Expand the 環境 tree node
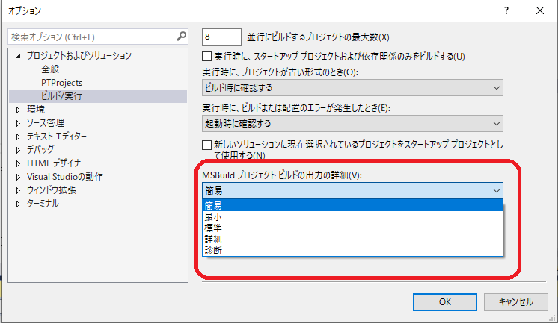This screenshot has height=323, width=558. pos(19,110)
